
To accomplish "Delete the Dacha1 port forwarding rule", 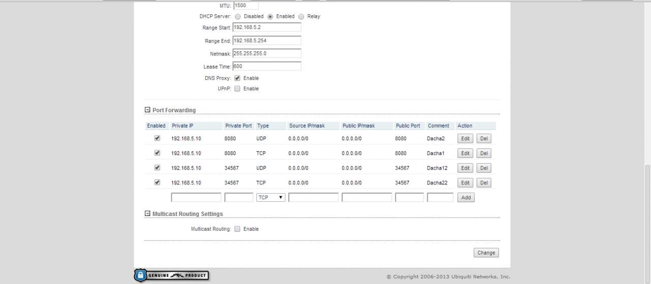I will 484,153.
